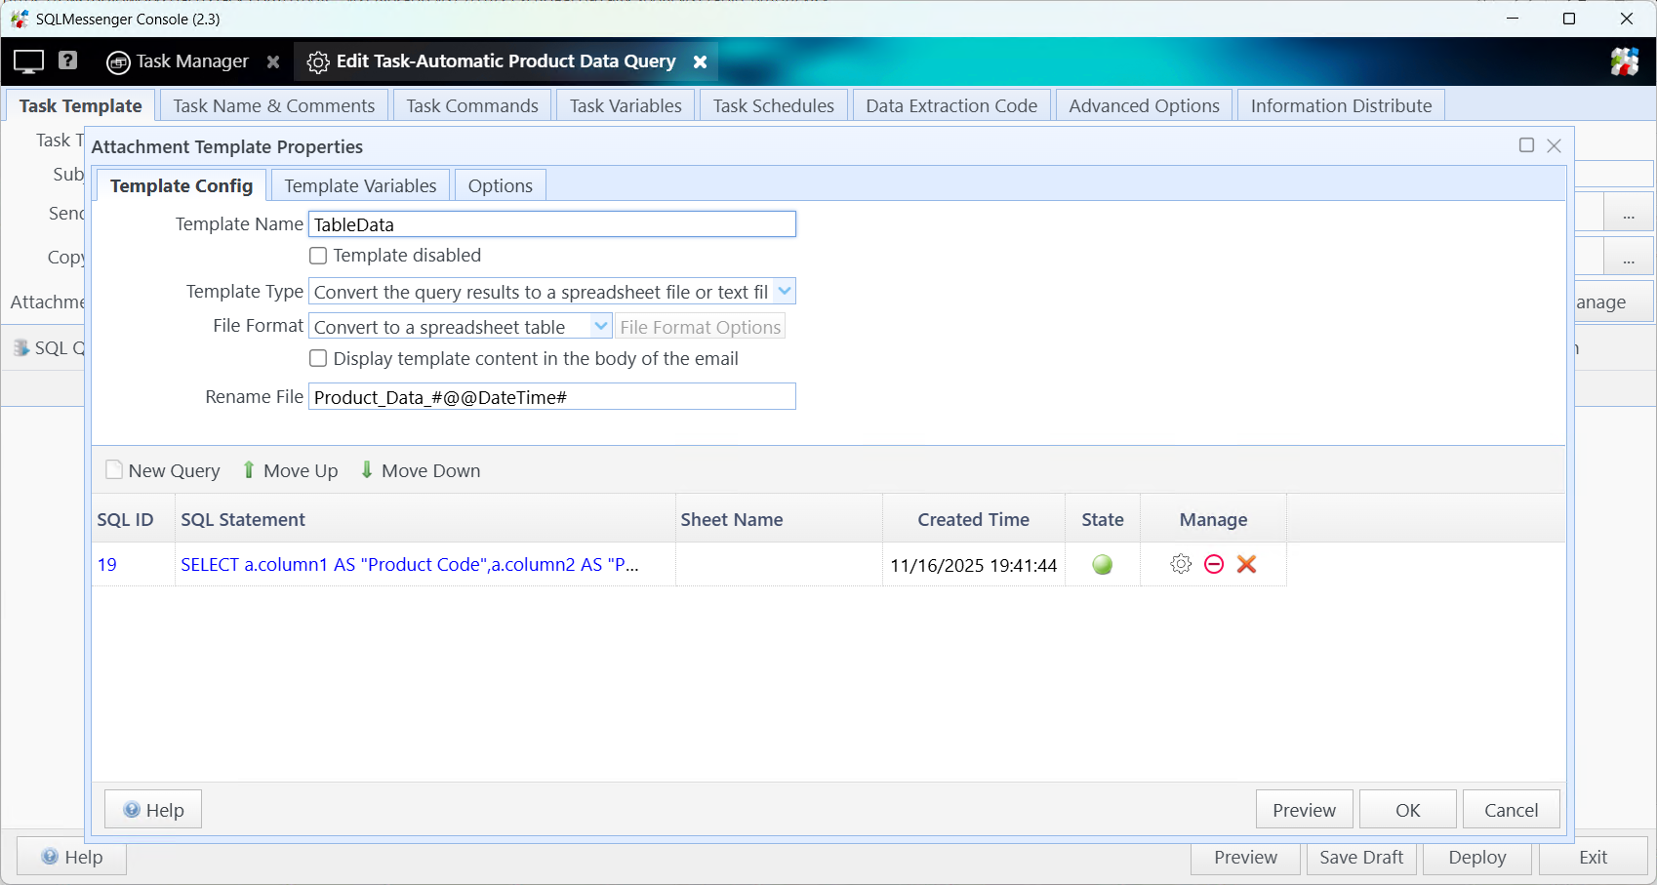Switch to the Template Variables tab
This screenshot has height=885, width=1657.
coord(360,184)
